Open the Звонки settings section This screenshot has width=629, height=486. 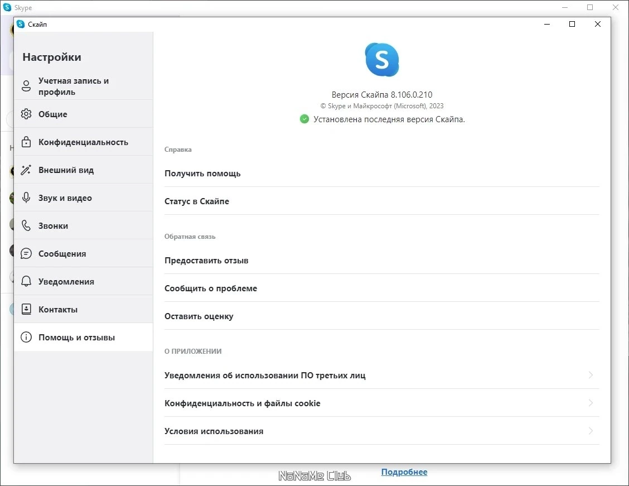[84, 225]
